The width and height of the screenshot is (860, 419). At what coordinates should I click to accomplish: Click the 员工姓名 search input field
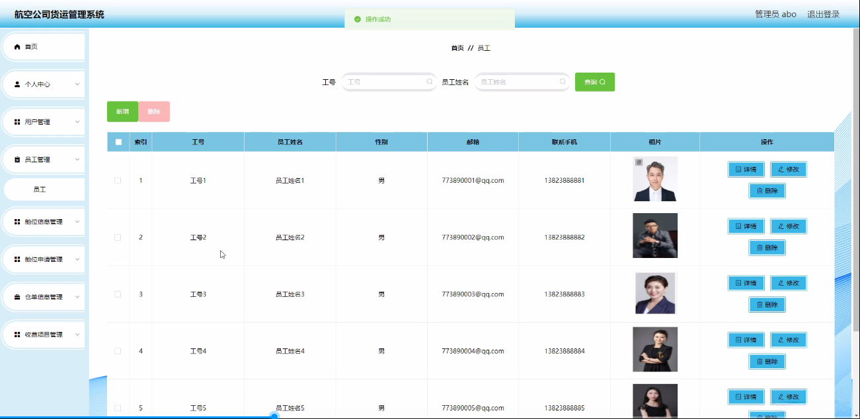click(x=522, y=82)
